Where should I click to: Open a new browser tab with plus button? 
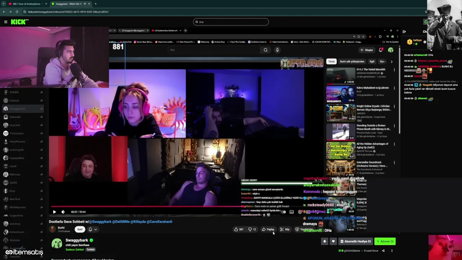95,4
